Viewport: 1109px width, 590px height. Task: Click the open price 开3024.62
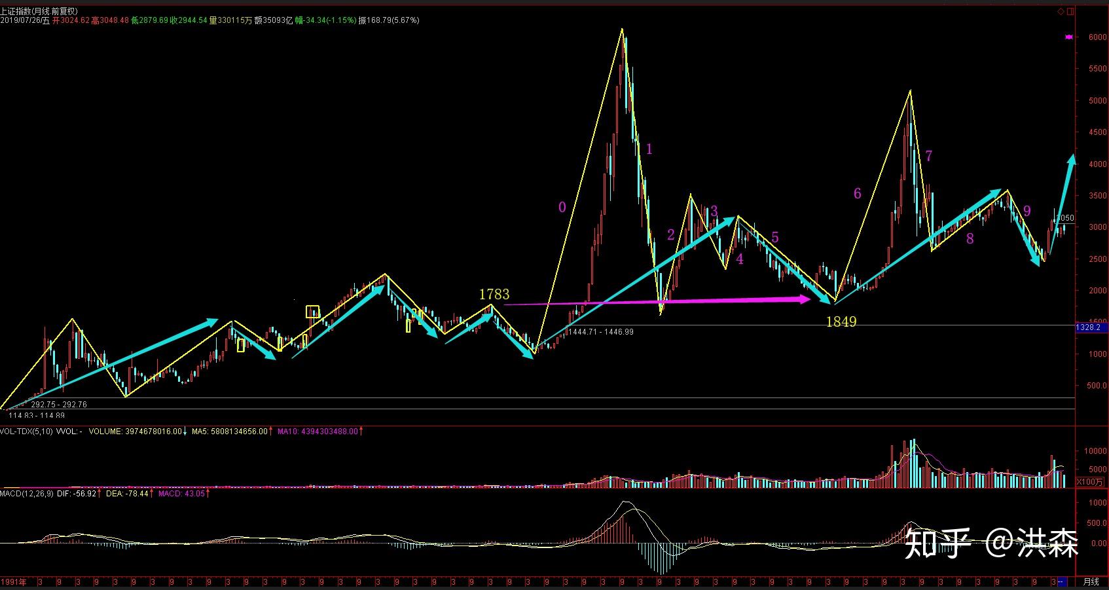click(71, 20)
